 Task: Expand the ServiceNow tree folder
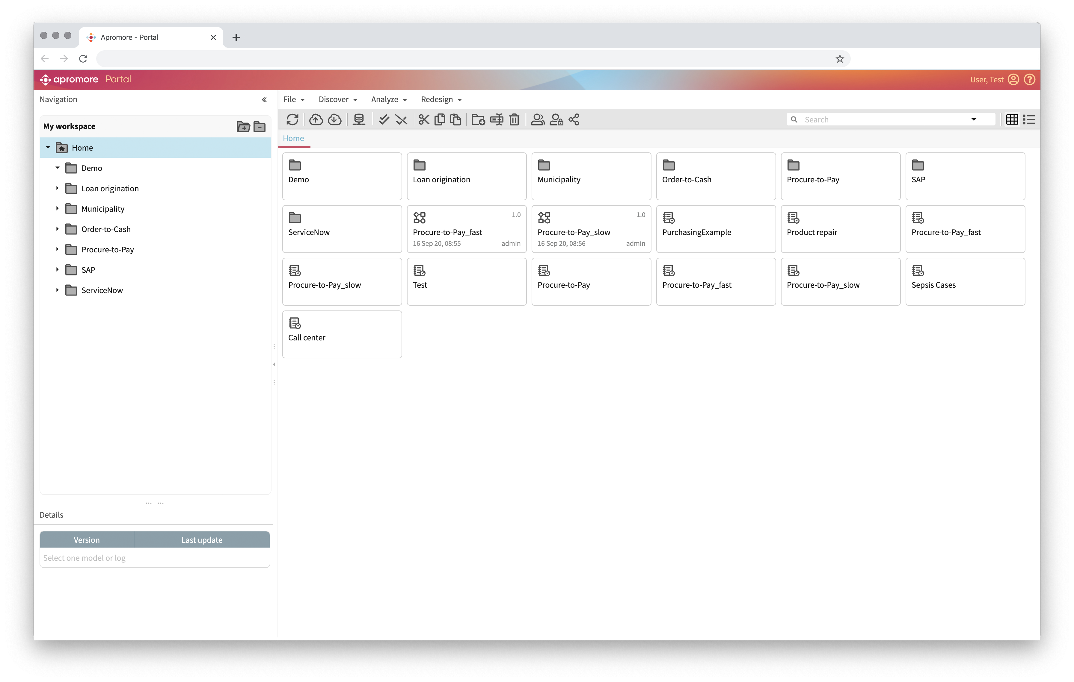tap(57, 290)
